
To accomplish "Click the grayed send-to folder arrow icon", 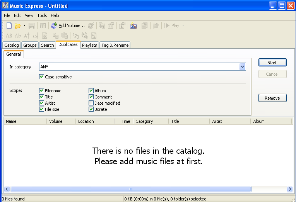I will (156, 25).
